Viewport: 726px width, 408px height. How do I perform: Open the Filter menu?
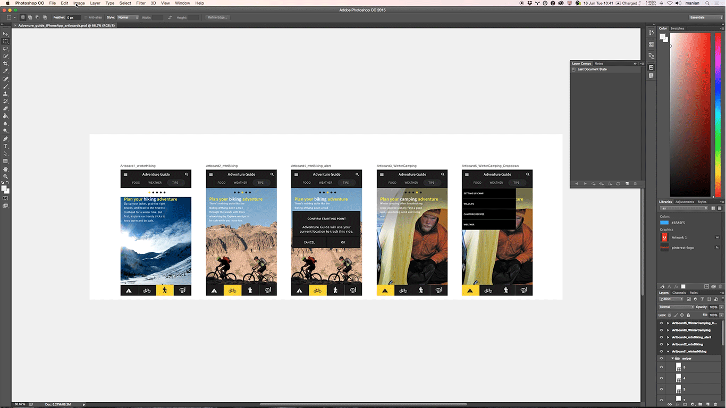tap(140, 3)
